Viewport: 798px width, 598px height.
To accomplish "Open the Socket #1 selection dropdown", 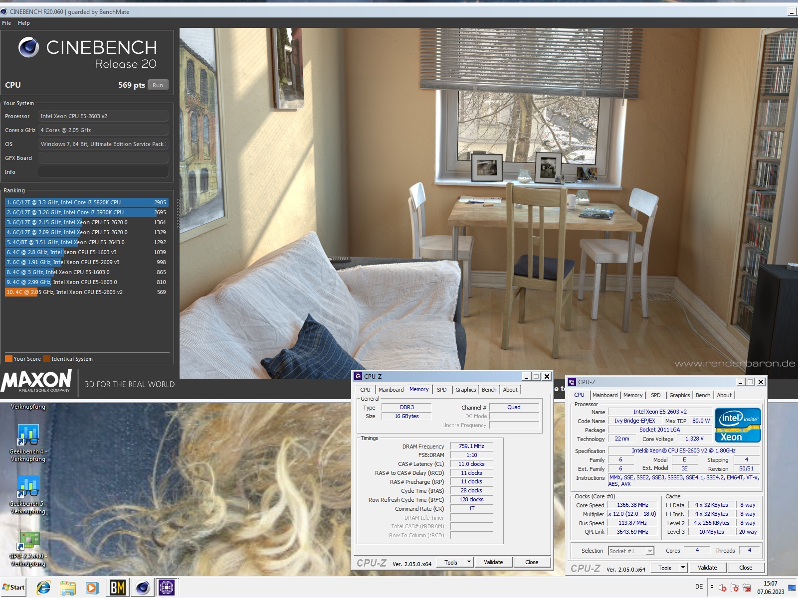I will (x=631, y=551).
